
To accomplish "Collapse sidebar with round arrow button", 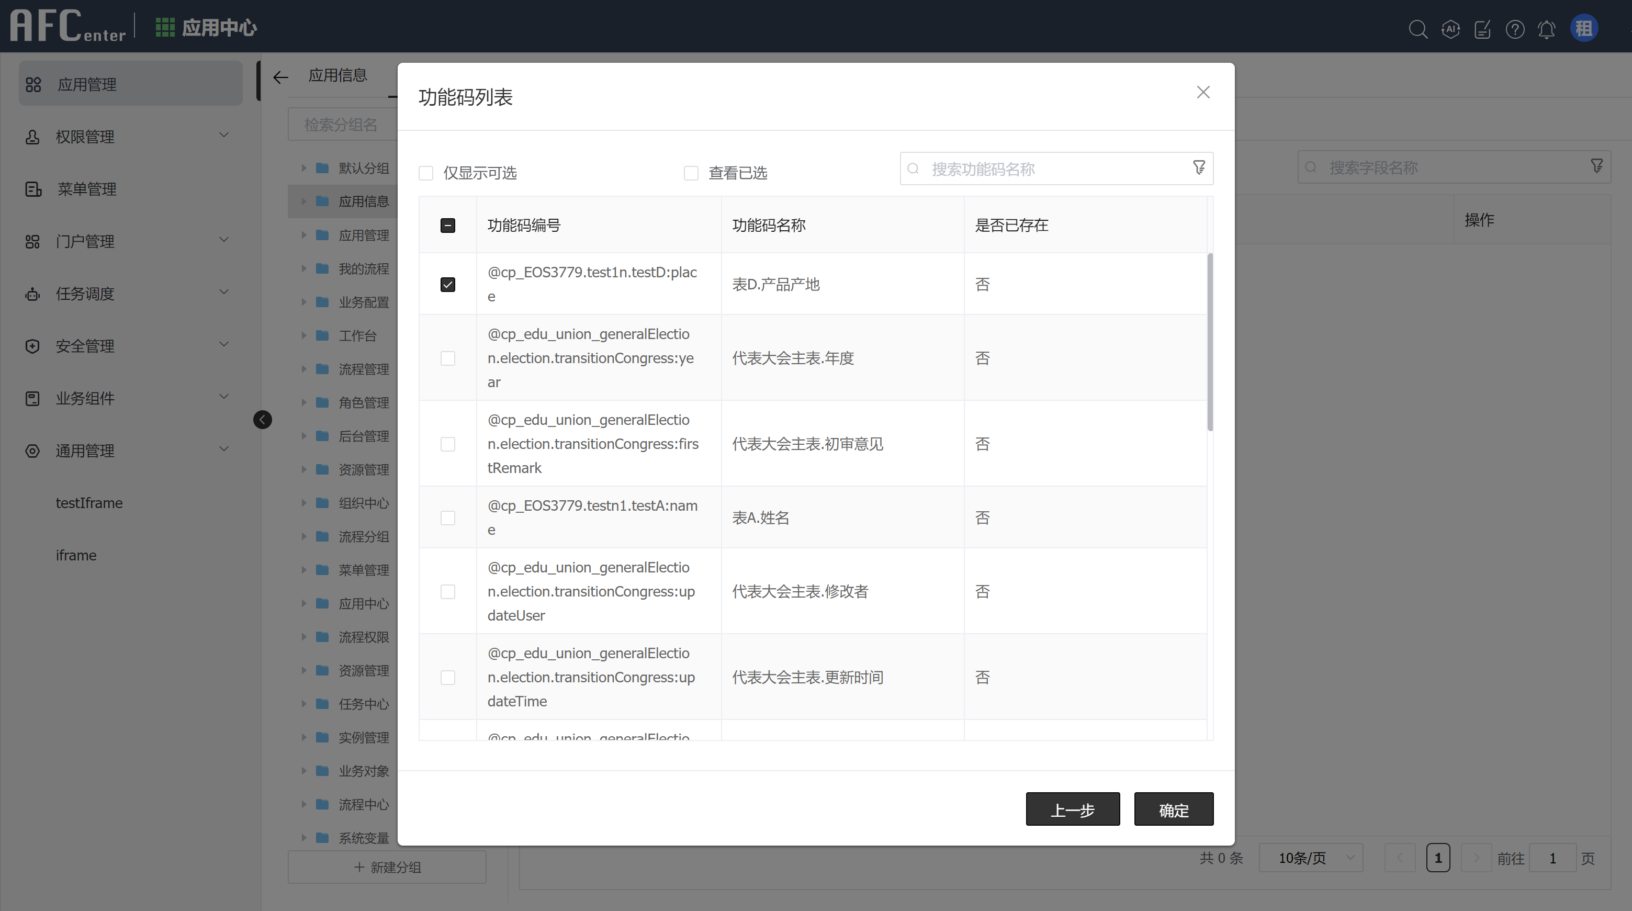I will point(262,419).
